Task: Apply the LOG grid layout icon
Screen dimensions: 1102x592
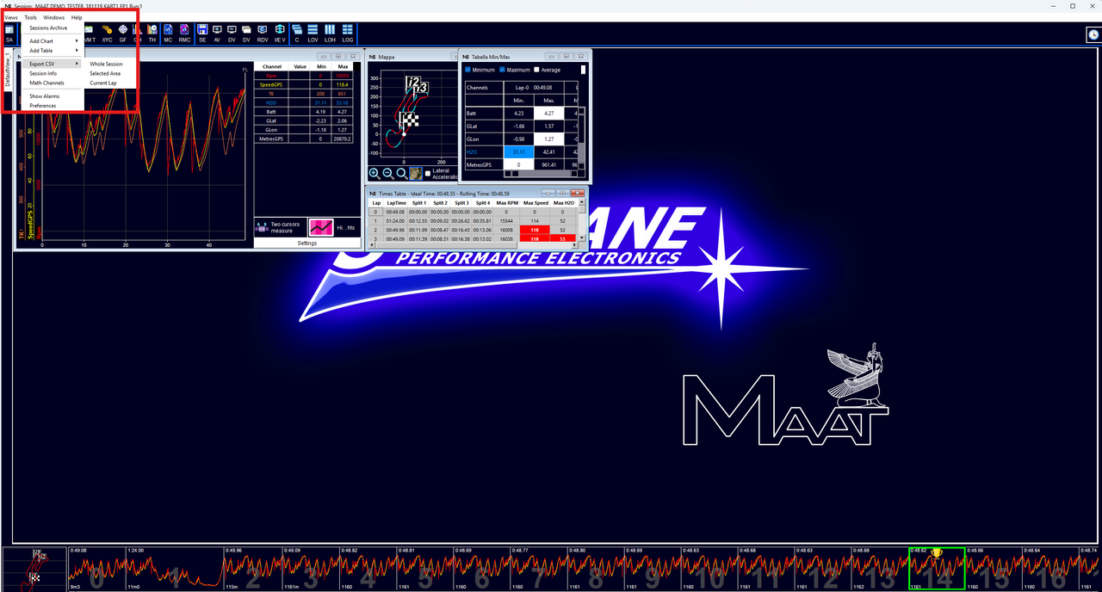Action: pyautogui.click(x=347, y=34)
